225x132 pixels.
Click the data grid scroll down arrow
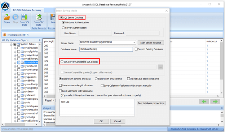pyautogui.click(x=221, y=93)
